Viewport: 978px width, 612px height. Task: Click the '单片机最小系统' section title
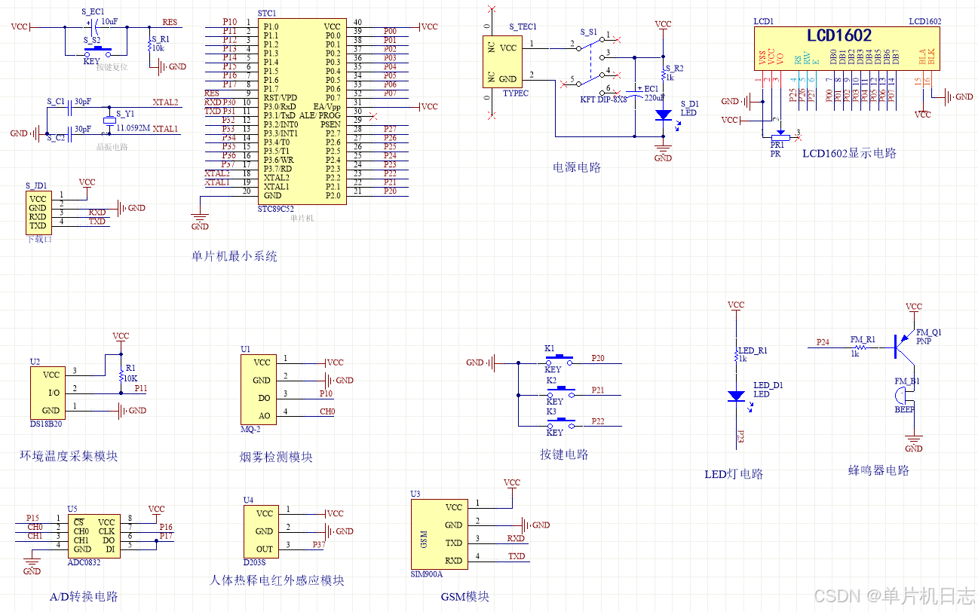coord(235,256)
